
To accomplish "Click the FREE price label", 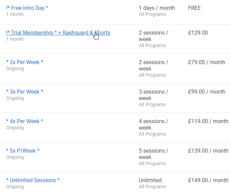I will tap(194, 8).
